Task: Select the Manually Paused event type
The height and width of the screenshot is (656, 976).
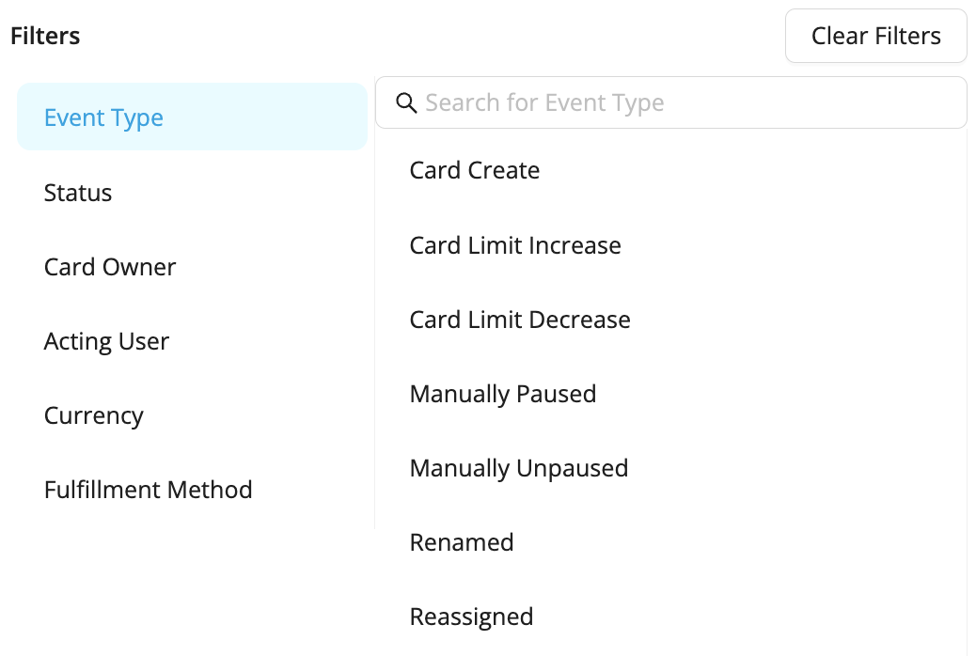Action: click(671, 394)
